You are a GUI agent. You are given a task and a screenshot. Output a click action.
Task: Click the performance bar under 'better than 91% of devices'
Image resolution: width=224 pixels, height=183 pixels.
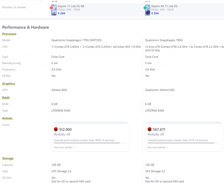(184, 143)
